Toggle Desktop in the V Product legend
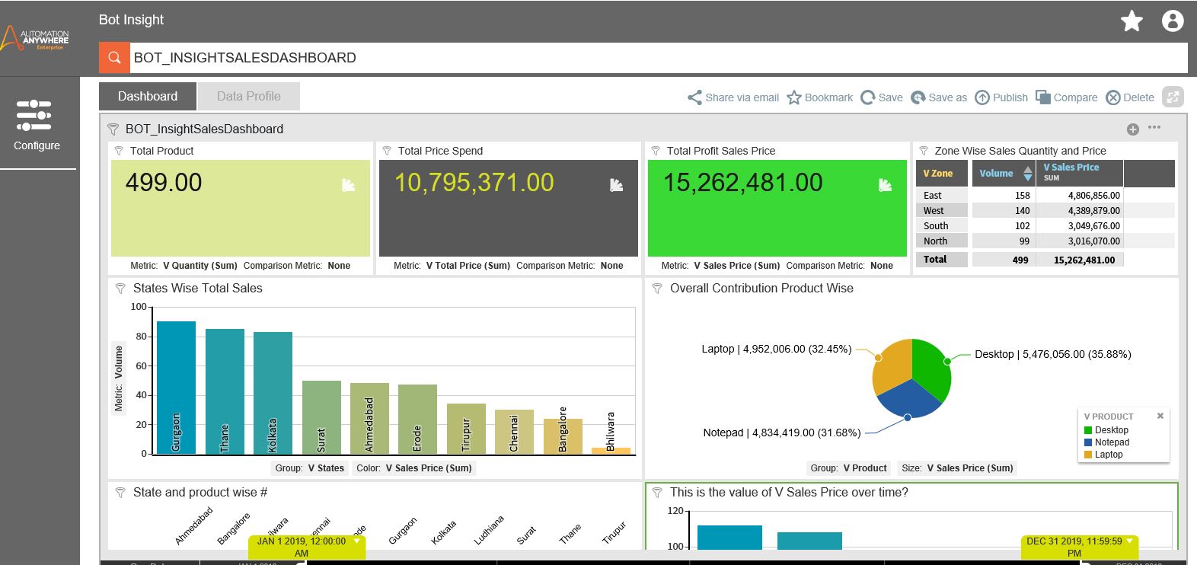The height and width of the screenshot is (565, 1197). (x=1111, y=430)
